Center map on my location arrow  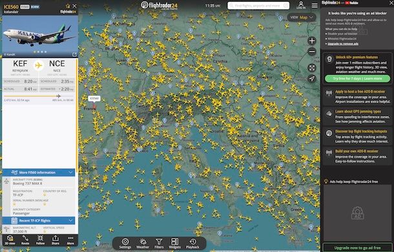pyautogui.click(x=312, y=79)
